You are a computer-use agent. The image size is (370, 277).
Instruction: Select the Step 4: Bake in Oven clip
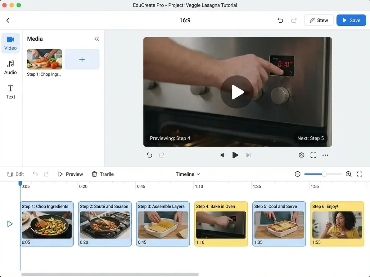click(221, 224)
